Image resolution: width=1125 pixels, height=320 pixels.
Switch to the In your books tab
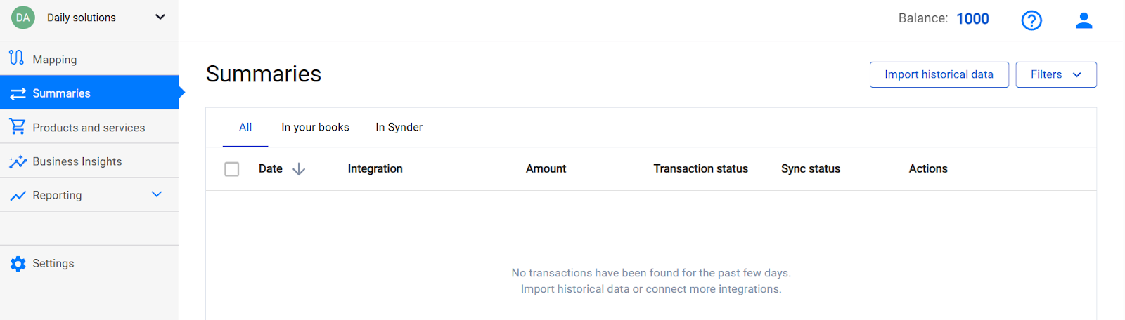[315, 127]
